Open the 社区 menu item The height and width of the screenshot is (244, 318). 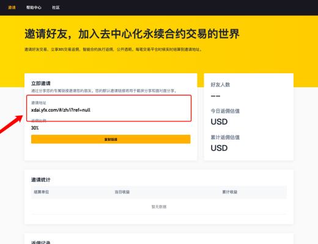click(x=56, y=7)
